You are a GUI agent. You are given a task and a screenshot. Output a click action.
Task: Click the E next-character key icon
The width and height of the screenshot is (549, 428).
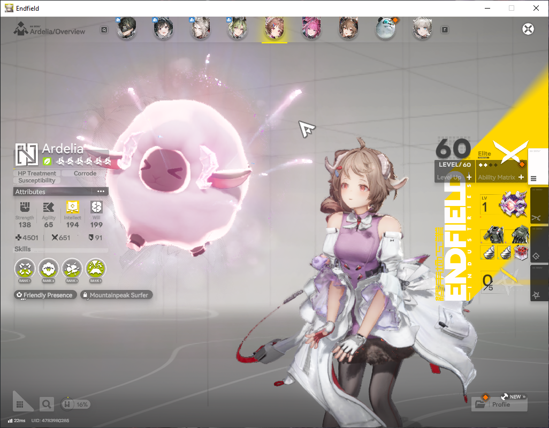click(x=445, y=30)
